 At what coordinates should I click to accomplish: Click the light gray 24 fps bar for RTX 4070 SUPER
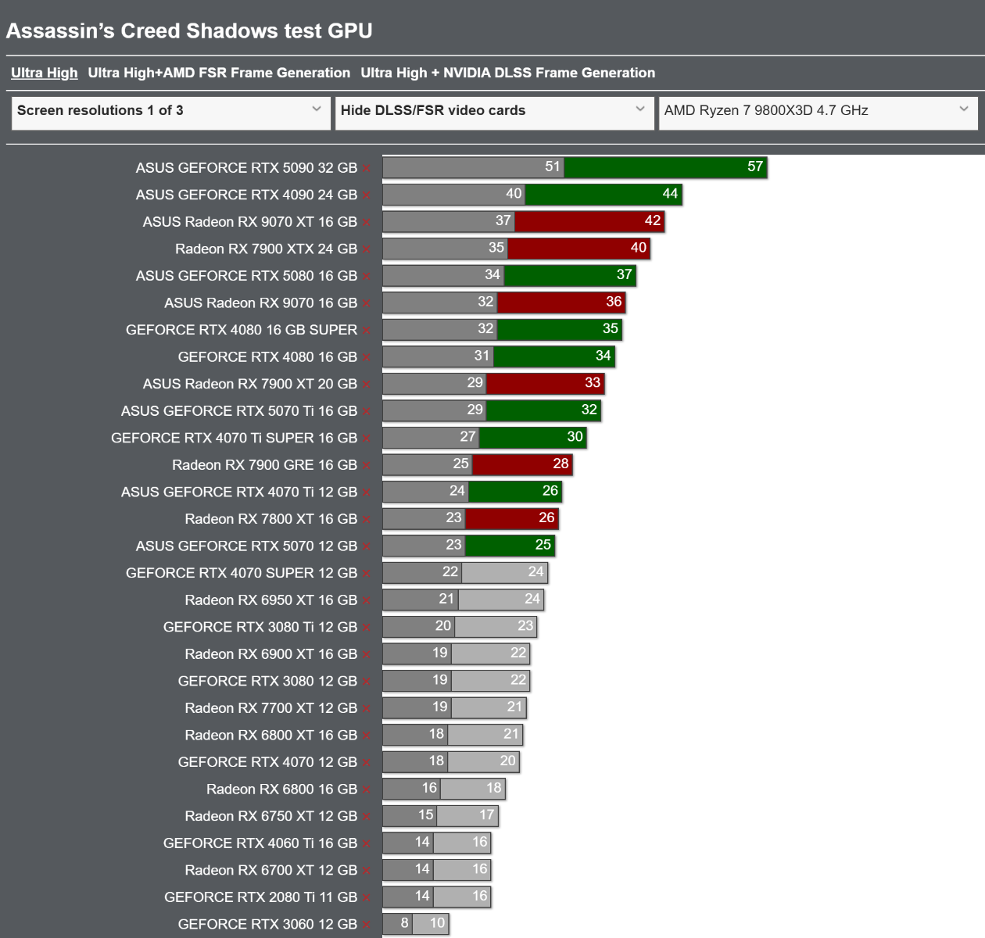(505, 573)
